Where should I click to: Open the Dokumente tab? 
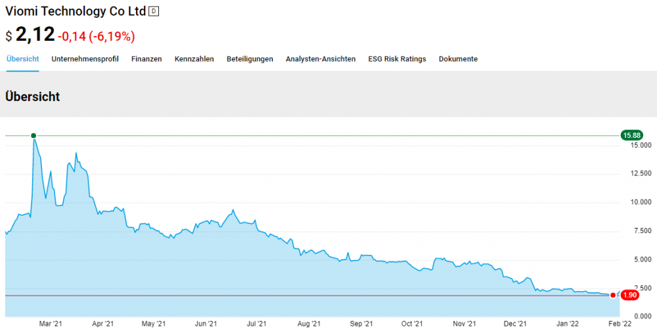point(459,59)
